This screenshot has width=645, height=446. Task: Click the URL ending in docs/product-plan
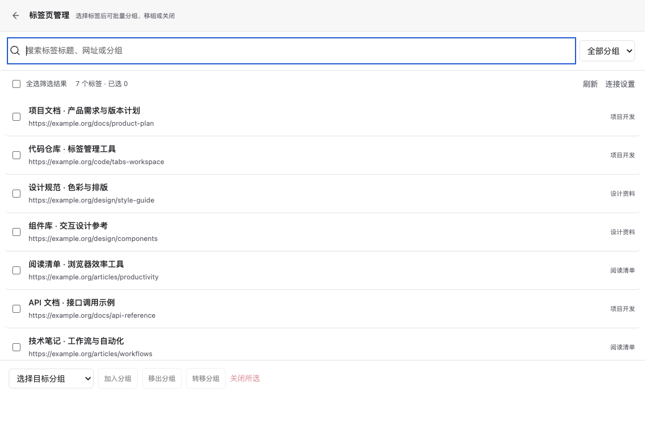click(x=91, y=124)
